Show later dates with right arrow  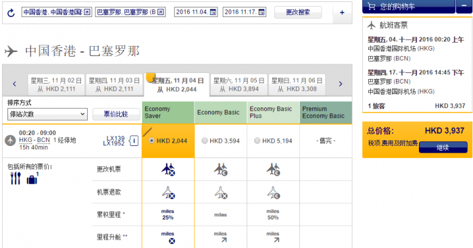point(341,84)
